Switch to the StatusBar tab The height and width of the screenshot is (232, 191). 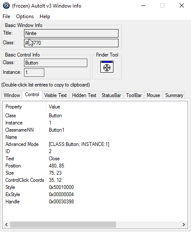click(x=111, y=95)
